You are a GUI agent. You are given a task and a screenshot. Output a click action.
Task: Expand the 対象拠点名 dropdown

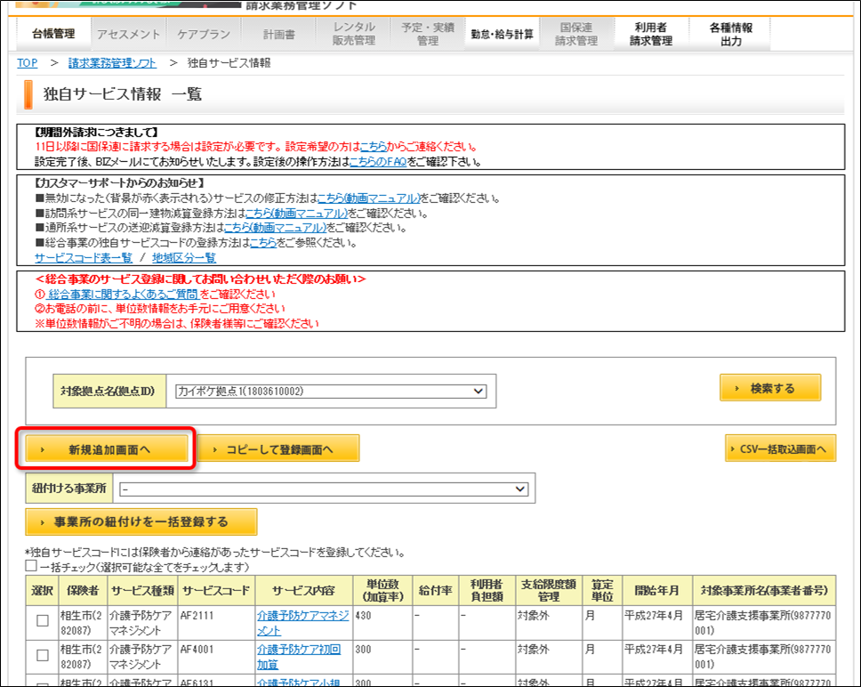pos(331,391)
